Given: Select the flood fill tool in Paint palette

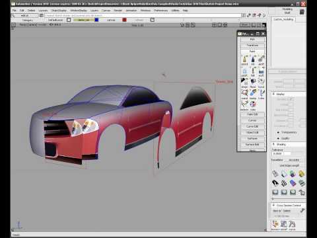Looking at the screenshot, I should pos(253,83).
